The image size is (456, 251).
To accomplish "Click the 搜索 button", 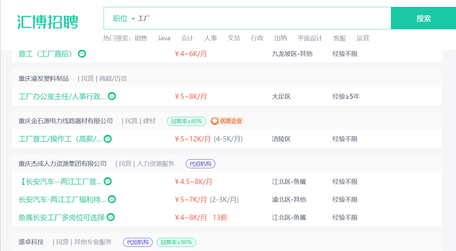I will 423,18.
